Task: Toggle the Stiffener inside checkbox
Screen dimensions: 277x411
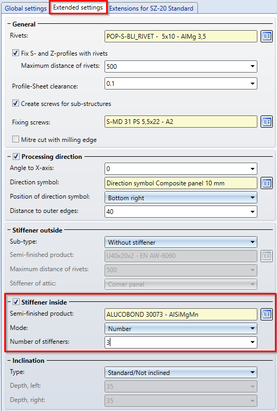Action: coord(16,302)
